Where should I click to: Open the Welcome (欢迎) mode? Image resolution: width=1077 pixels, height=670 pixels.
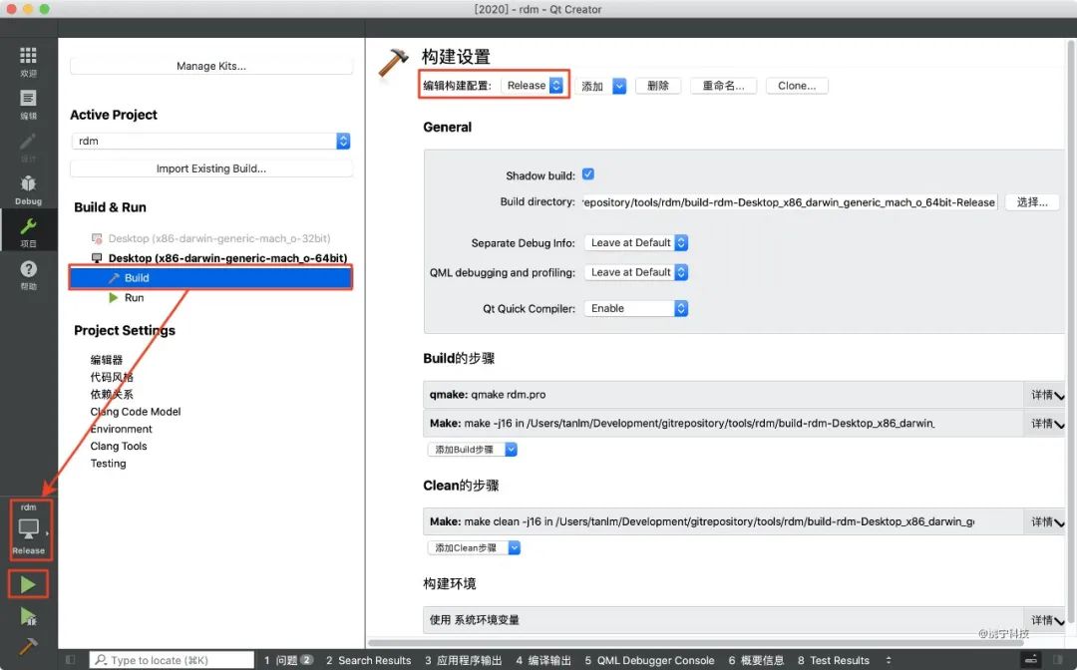coord(28,61)
